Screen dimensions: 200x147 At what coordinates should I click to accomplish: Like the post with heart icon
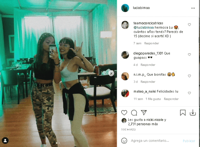pos(124,112)
